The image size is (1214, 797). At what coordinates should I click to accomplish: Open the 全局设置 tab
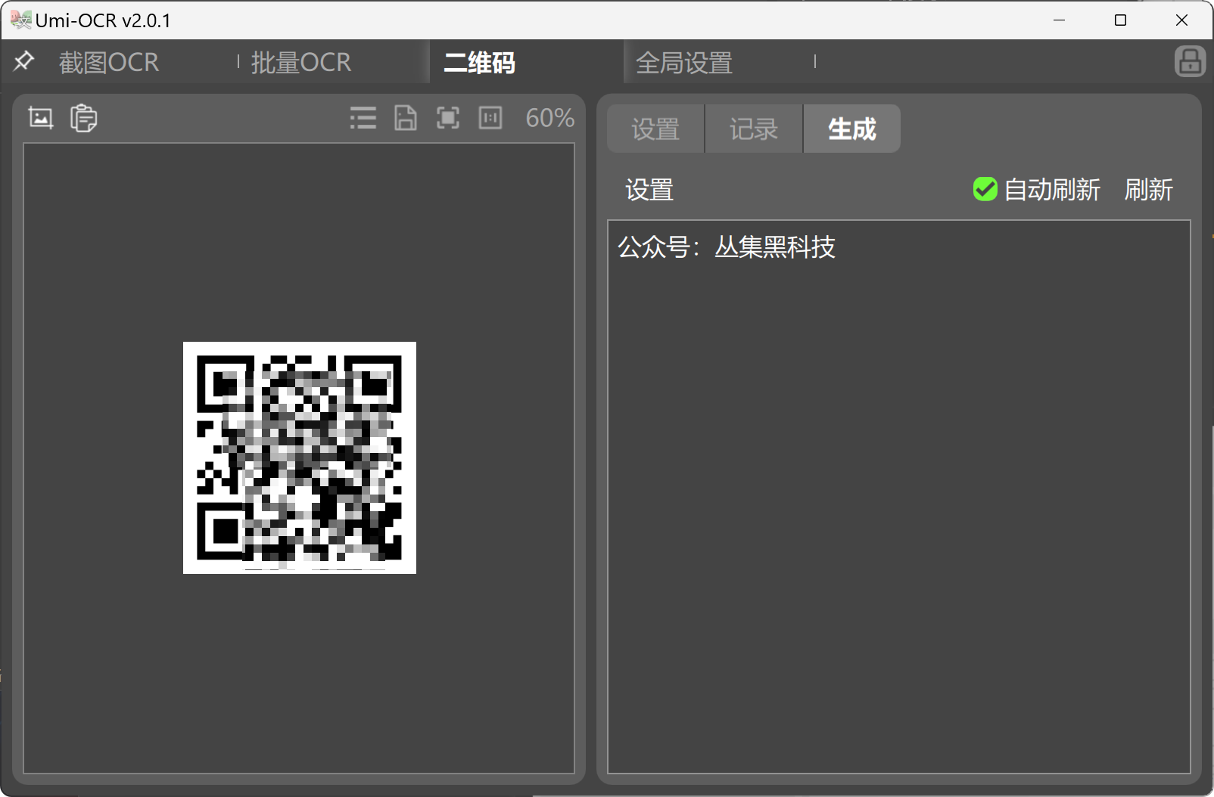point(684,62)
